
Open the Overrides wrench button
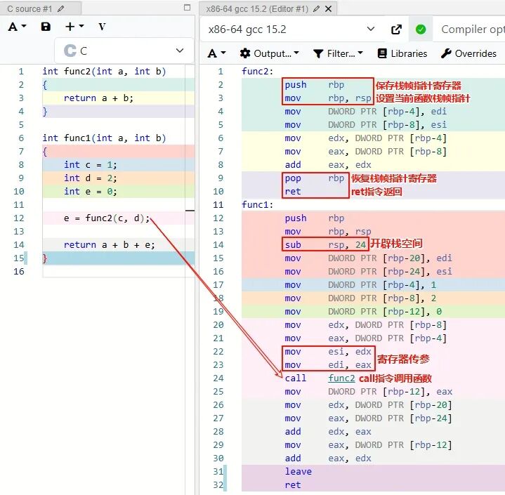point(468,53)
